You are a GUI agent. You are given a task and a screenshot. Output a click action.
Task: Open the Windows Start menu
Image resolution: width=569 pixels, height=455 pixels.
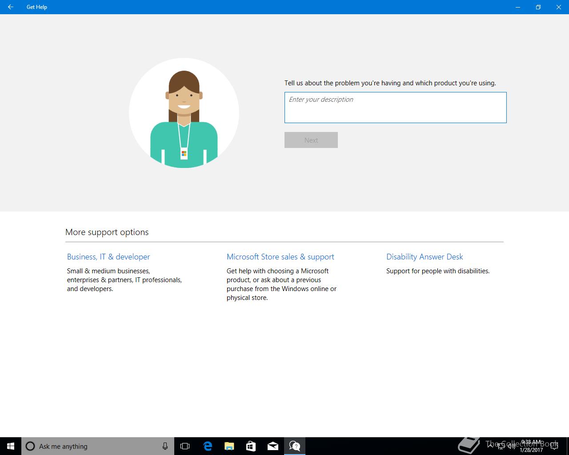[11, 446]
